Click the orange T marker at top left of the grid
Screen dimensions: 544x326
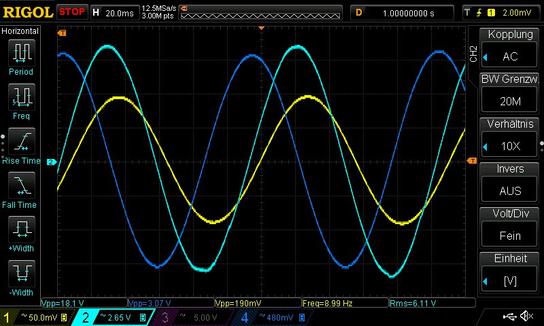pyautogui.click(x=62, y=33)
